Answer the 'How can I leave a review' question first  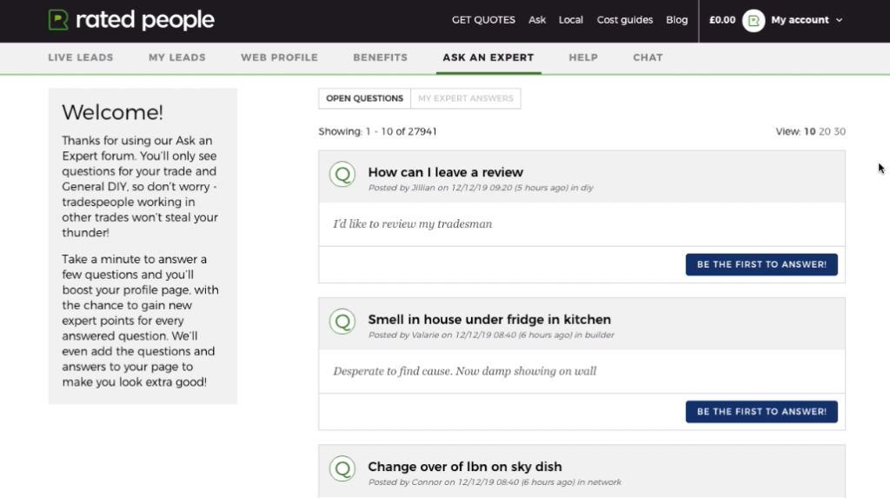click(x=761, y=264)
